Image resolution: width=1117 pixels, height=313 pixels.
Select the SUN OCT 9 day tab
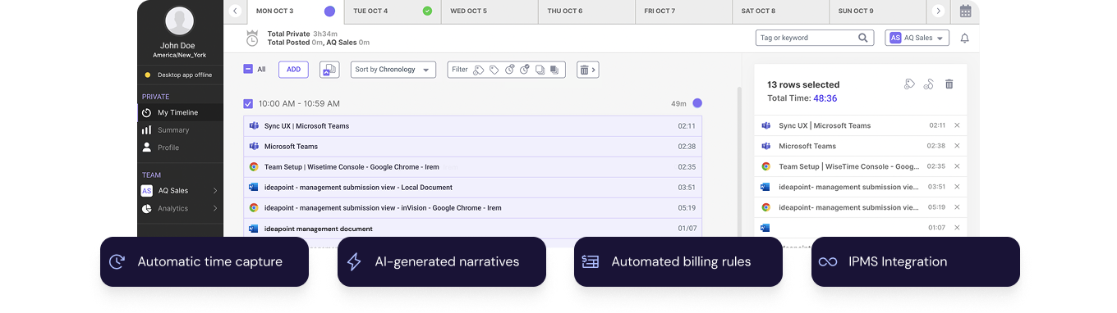[877, 11]
